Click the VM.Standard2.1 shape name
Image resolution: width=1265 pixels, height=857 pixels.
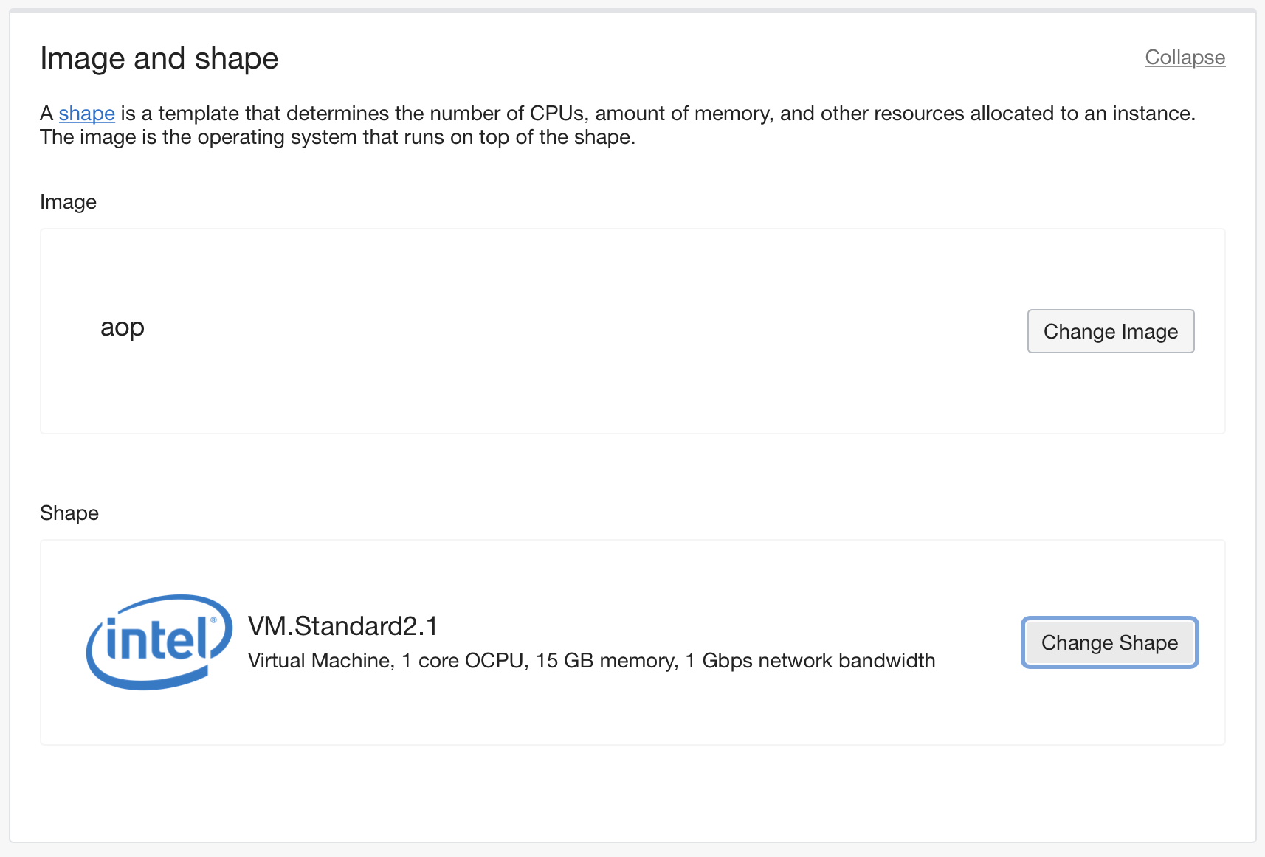tap(343, 626)
